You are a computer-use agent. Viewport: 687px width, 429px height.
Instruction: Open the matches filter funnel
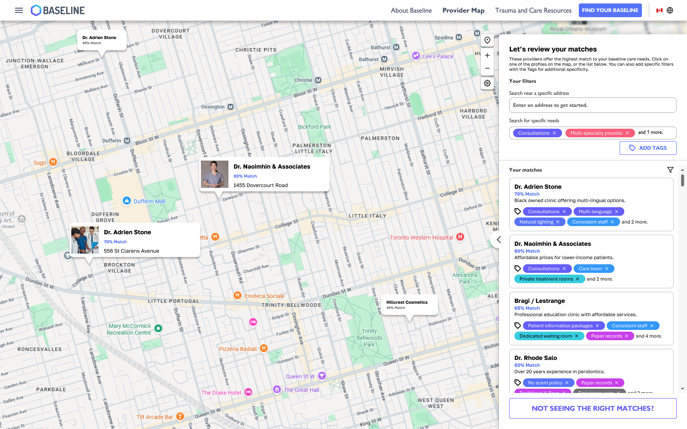coord(670,170)
